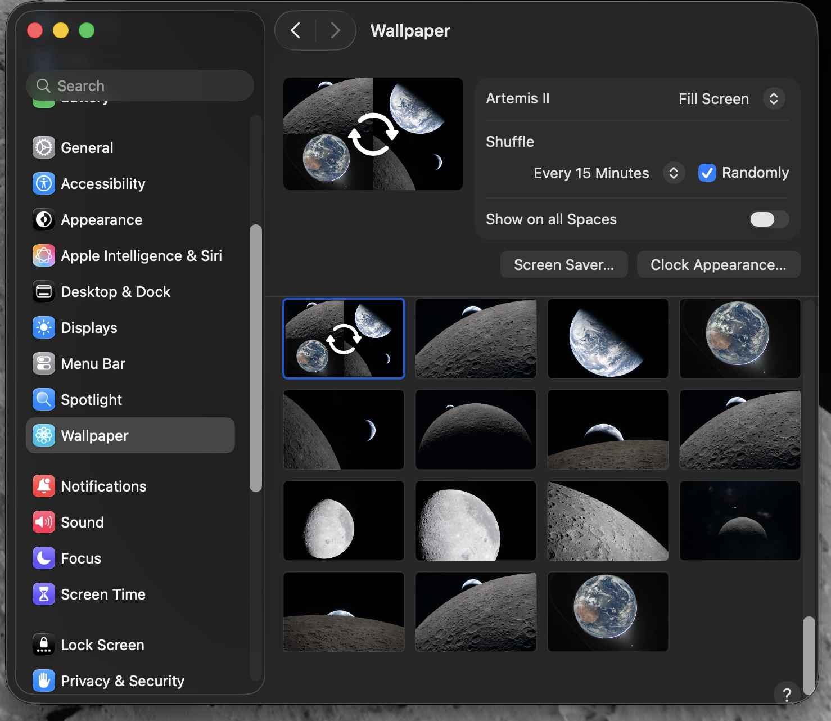Screen dimensions: 831x721
Task: Open the Focus moon icon
Action: tap(43, 558)
